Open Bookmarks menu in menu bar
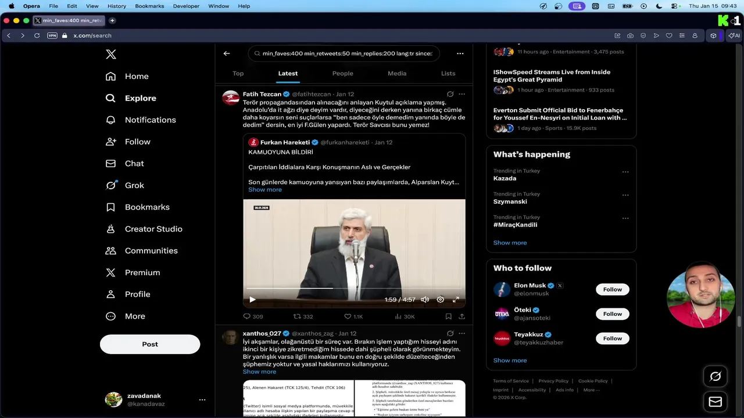744x418 pixels. (x=149, y=6)
